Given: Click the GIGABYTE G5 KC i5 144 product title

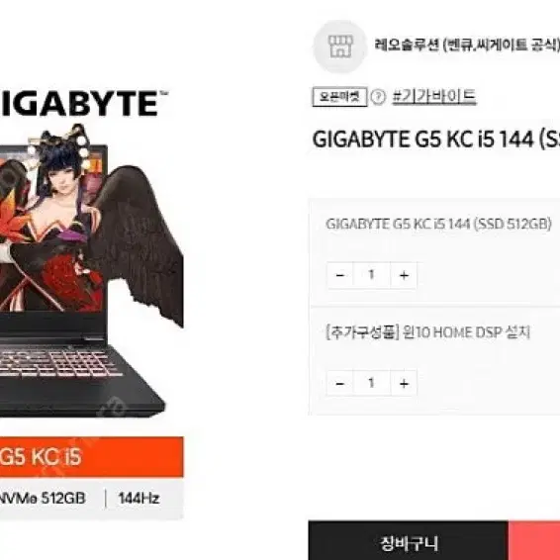Looking at the screenshot, I should [435, 140].
